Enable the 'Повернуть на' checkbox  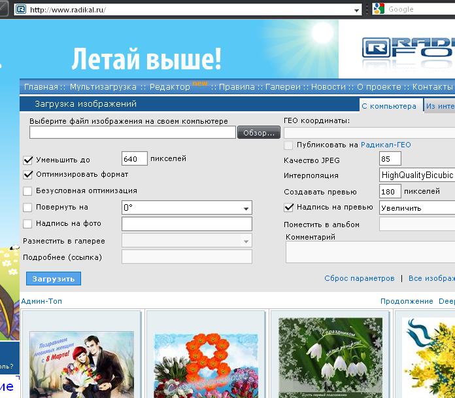pos(28,208)
